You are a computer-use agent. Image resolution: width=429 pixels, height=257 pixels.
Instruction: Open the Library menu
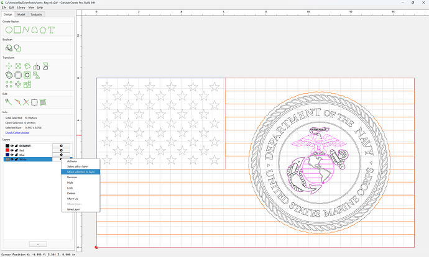(x=21, y=7)
